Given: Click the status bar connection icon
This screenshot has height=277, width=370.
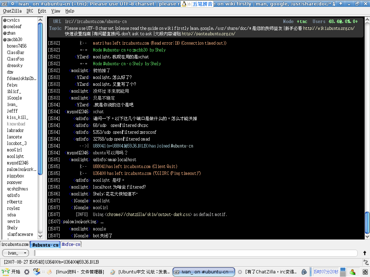Looking at the screenshot, I should [x=366, y=262].
